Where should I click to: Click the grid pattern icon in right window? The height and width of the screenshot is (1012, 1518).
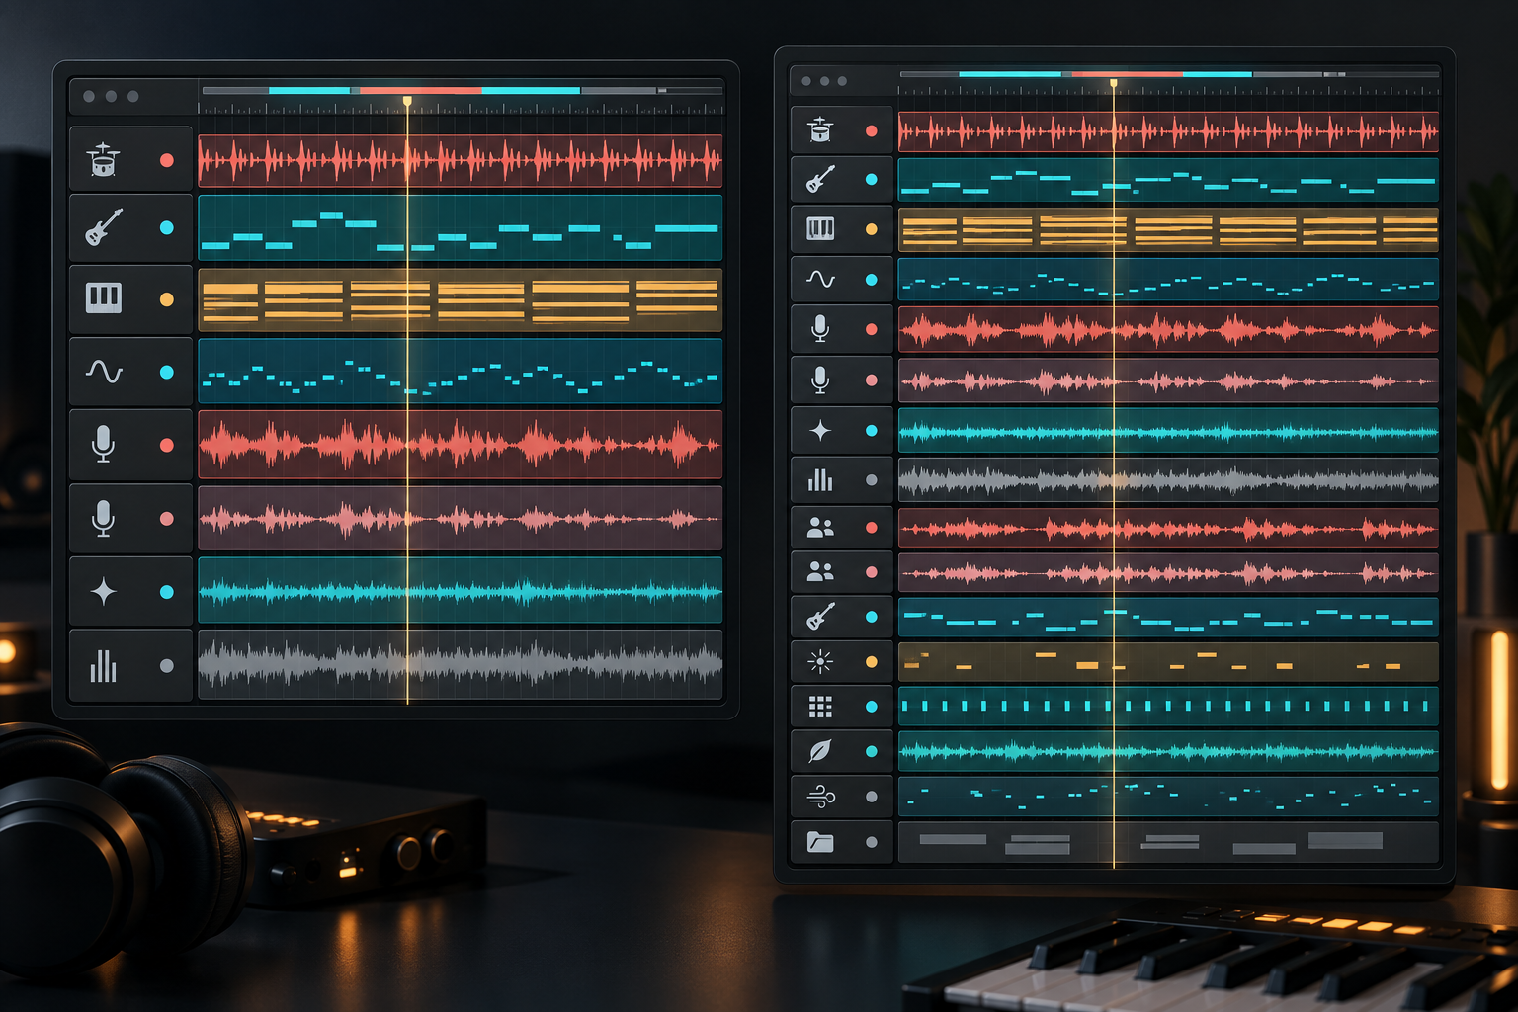tap(820, 706)
